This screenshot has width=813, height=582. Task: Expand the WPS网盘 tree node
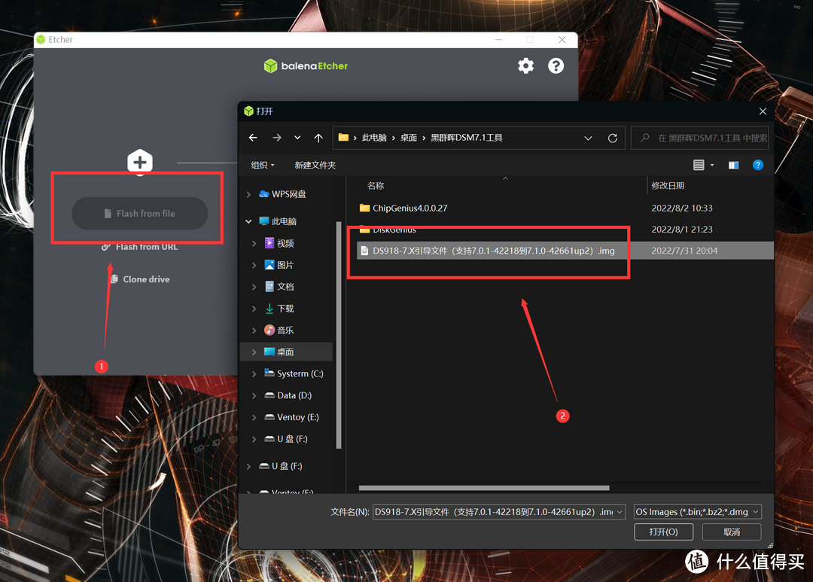tap(249, 194)
